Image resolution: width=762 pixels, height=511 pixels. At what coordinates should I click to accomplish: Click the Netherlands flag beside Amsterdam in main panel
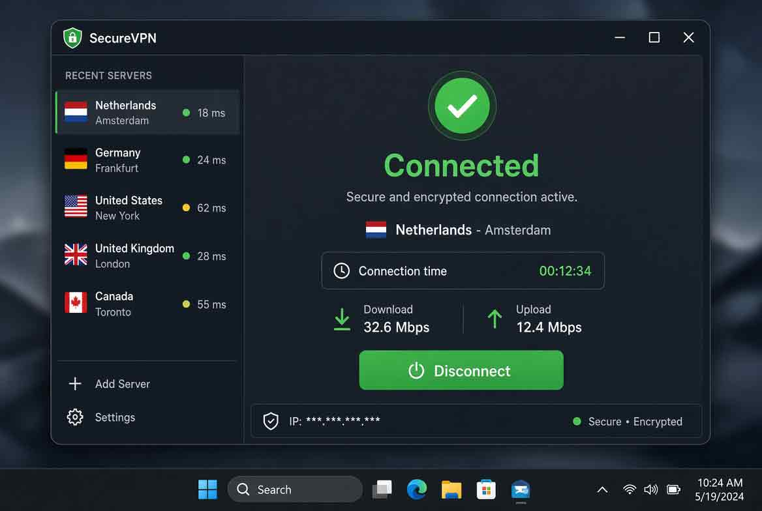click(376, 230)
